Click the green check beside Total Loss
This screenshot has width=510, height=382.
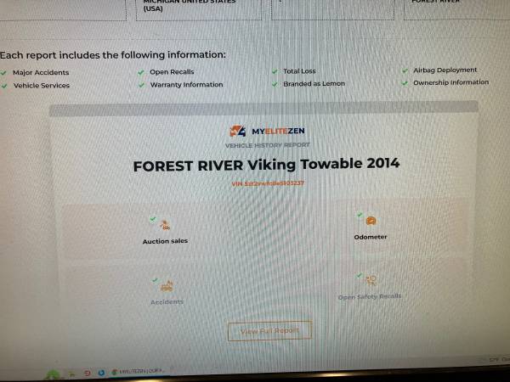click(x=275, y=71)
